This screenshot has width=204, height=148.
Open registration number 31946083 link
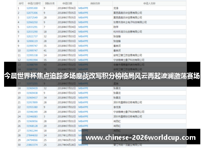[32, 117]
